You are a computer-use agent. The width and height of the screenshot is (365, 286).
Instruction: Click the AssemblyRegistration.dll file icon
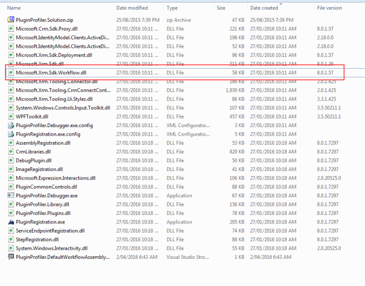11,143
